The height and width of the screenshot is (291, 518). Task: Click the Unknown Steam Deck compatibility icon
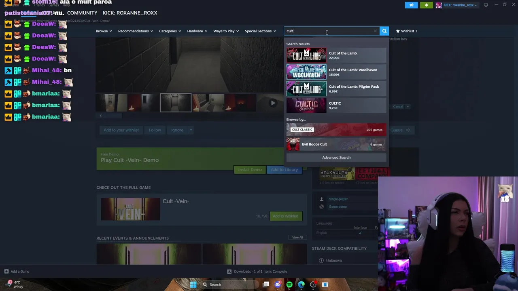(x=321, y=261)
